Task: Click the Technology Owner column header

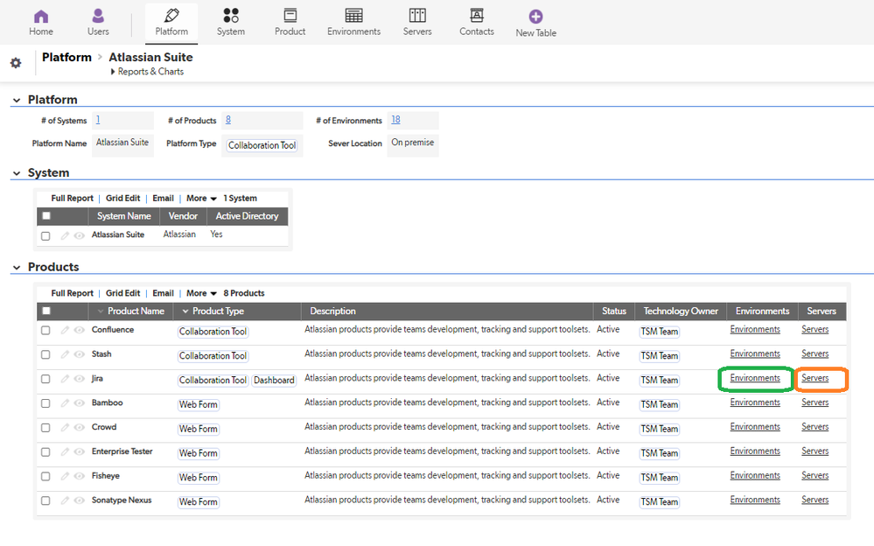Action: [681, 311]
